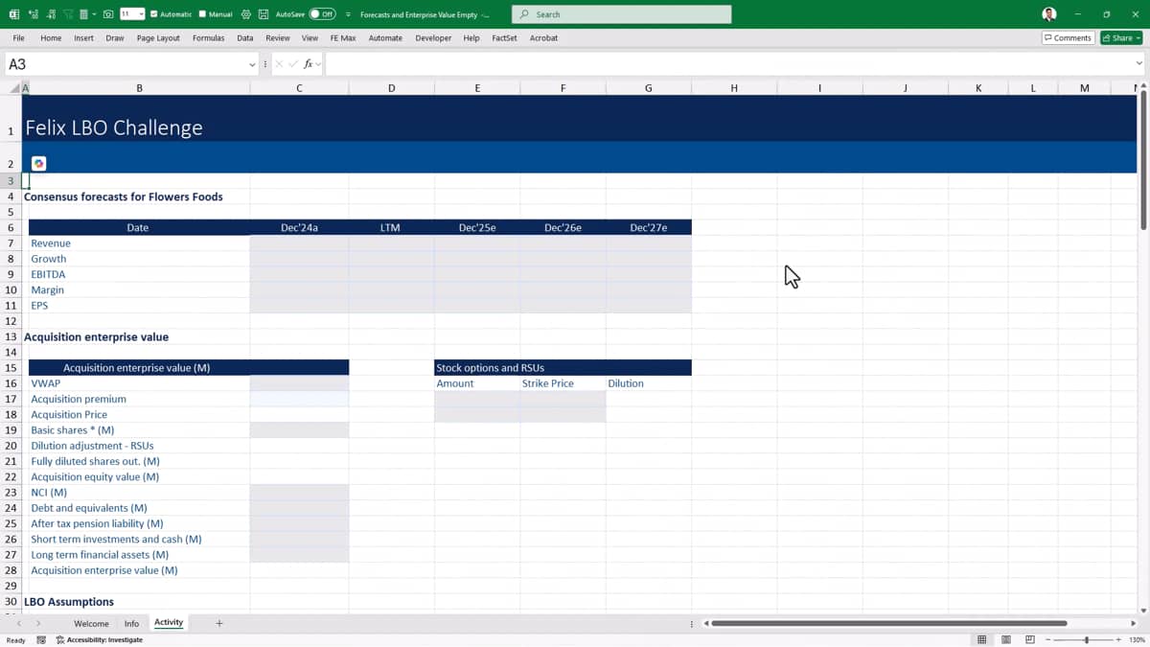Click the Copilot icon in cell B2
Viewport: 1150px width, 647px height.
pos(38,164)
